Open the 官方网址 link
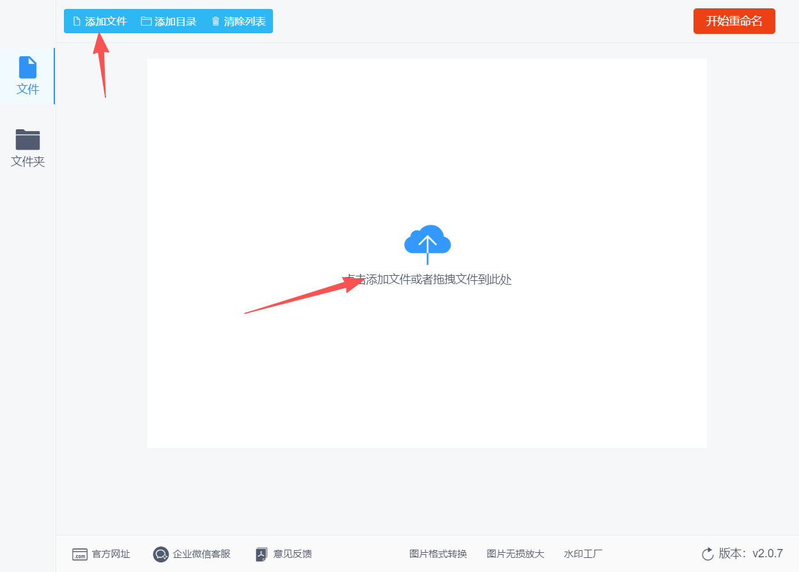 [x=101, y=554]
